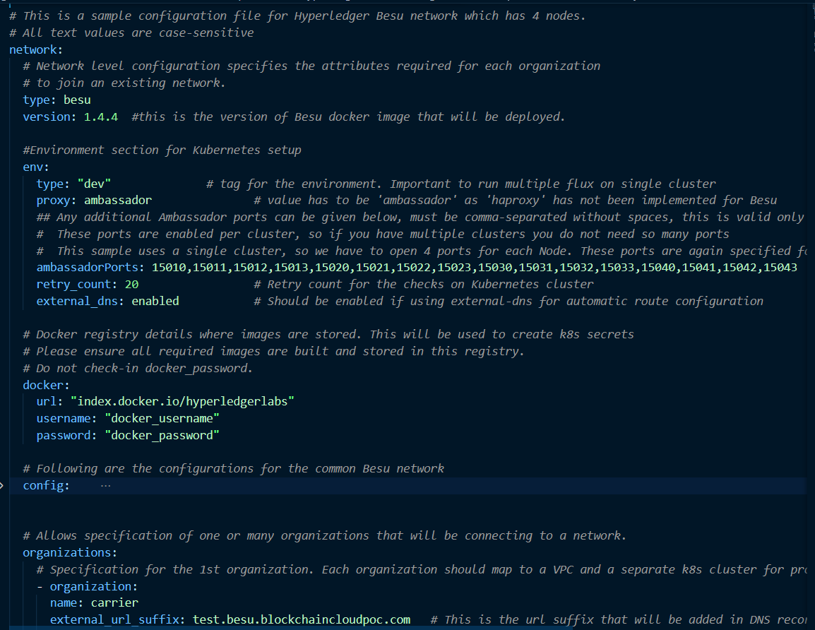Click the 'version:' key

50,117
